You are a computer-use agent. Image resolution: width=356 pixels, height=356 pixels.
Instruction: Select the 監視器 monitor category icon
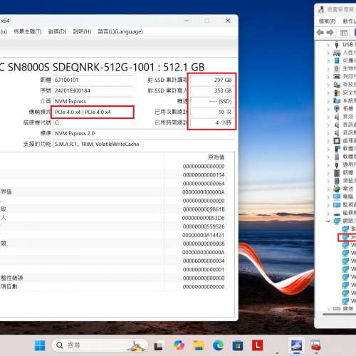pos(337,205)
